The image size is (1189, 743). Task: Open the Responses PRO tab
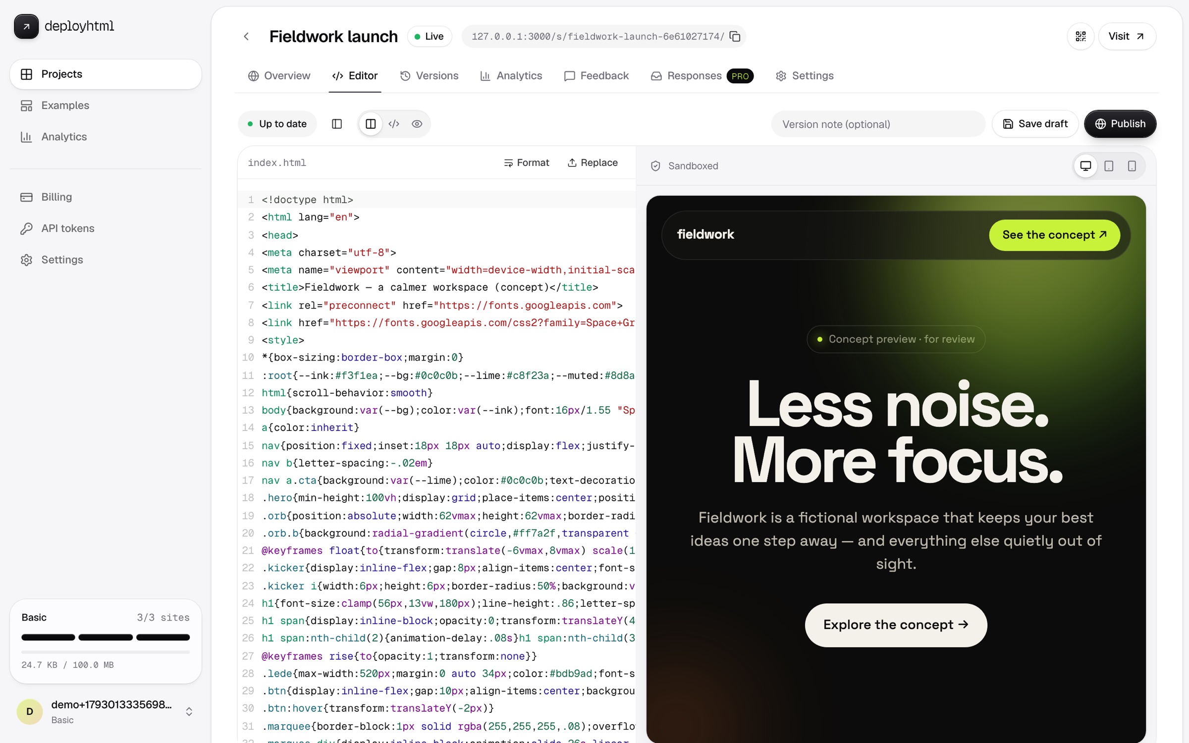click(702, 76)
